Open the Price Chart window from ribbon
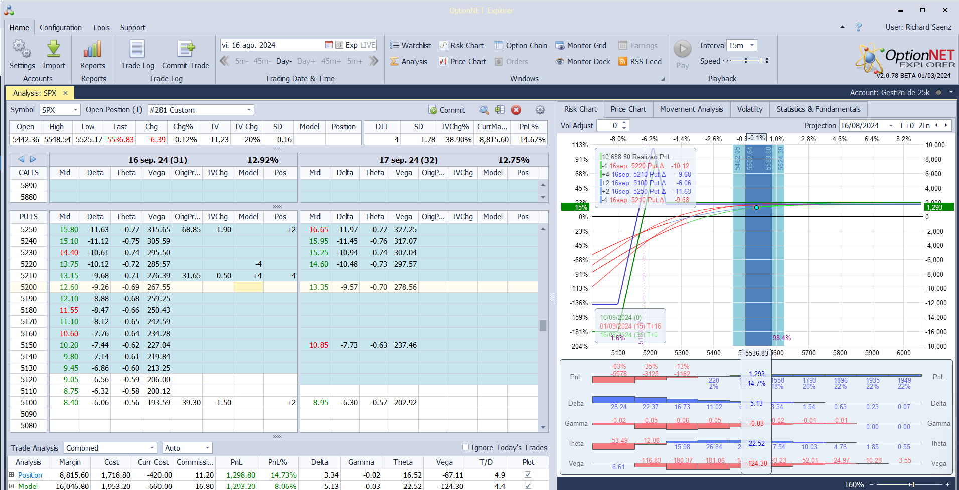959x490 pixels. point(462,62)
